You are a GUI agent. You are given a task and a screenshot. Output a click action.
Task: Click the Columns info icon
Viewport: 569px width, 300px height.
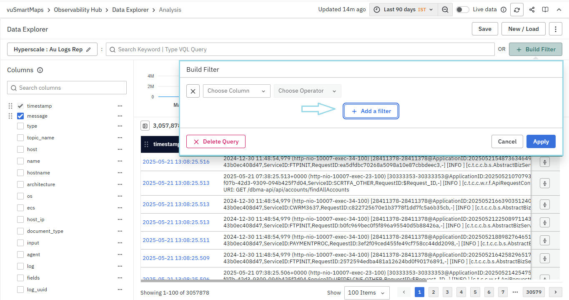pos(40,70)
